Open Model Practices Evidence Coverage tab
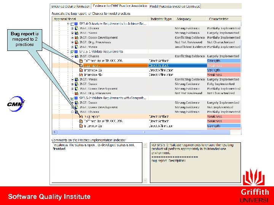Screen dimensions: 274x205 pyautogui.click(x=175, y=6)
